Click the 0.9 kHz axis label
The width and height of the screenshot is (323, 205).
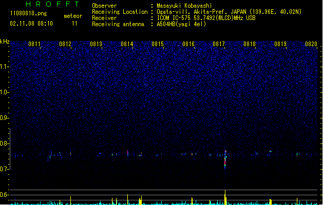4,118
